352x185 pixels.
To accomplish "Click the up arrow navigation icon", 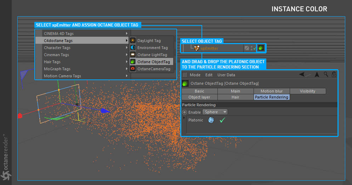I will click(317, 74).
